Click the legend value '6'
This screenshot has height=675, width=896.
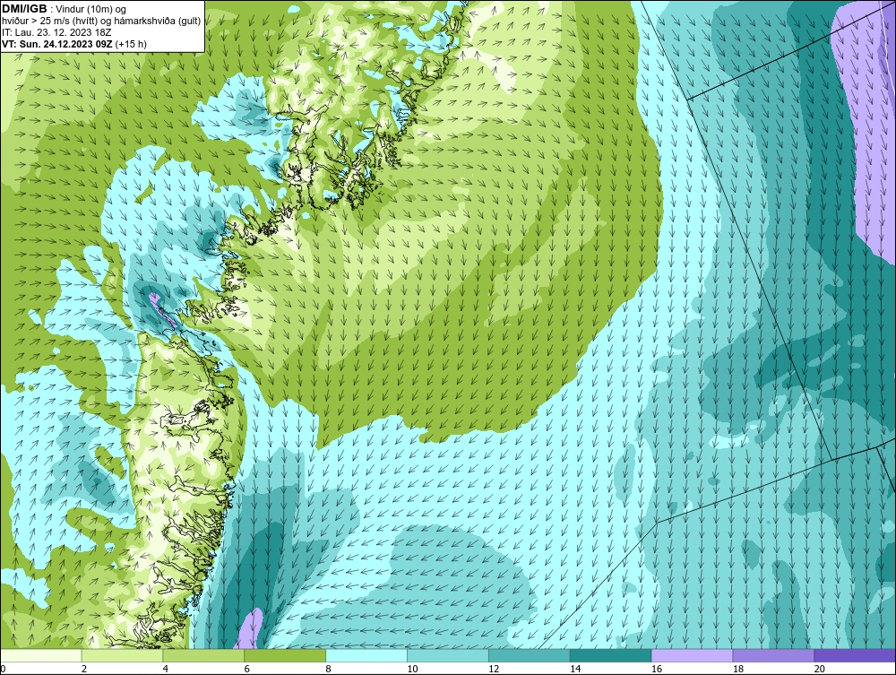click(x=247, y=669)
